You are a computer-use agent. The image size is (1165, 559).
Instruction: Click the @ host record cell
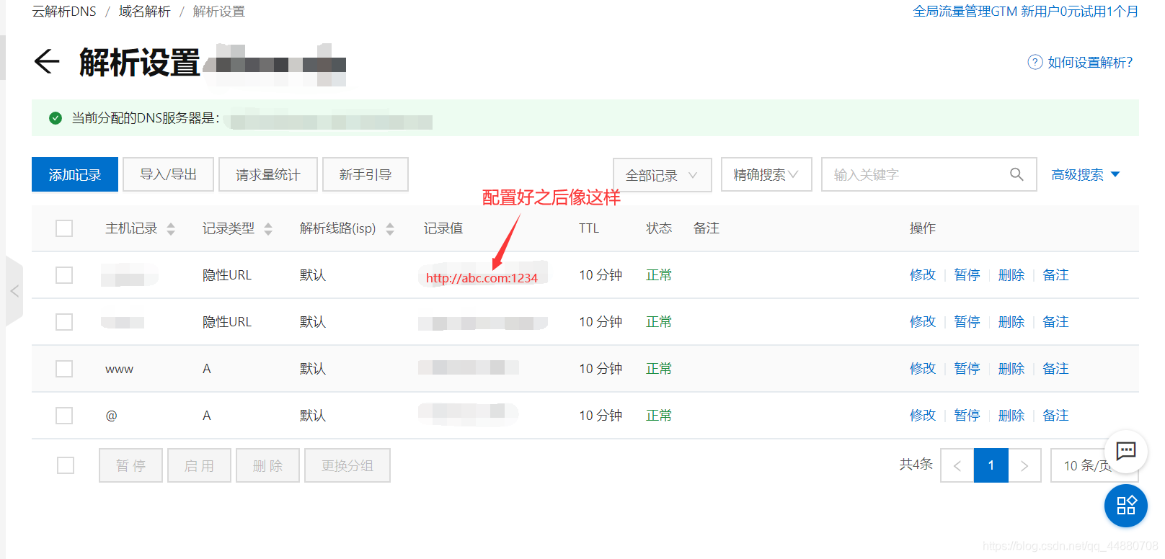111,416
